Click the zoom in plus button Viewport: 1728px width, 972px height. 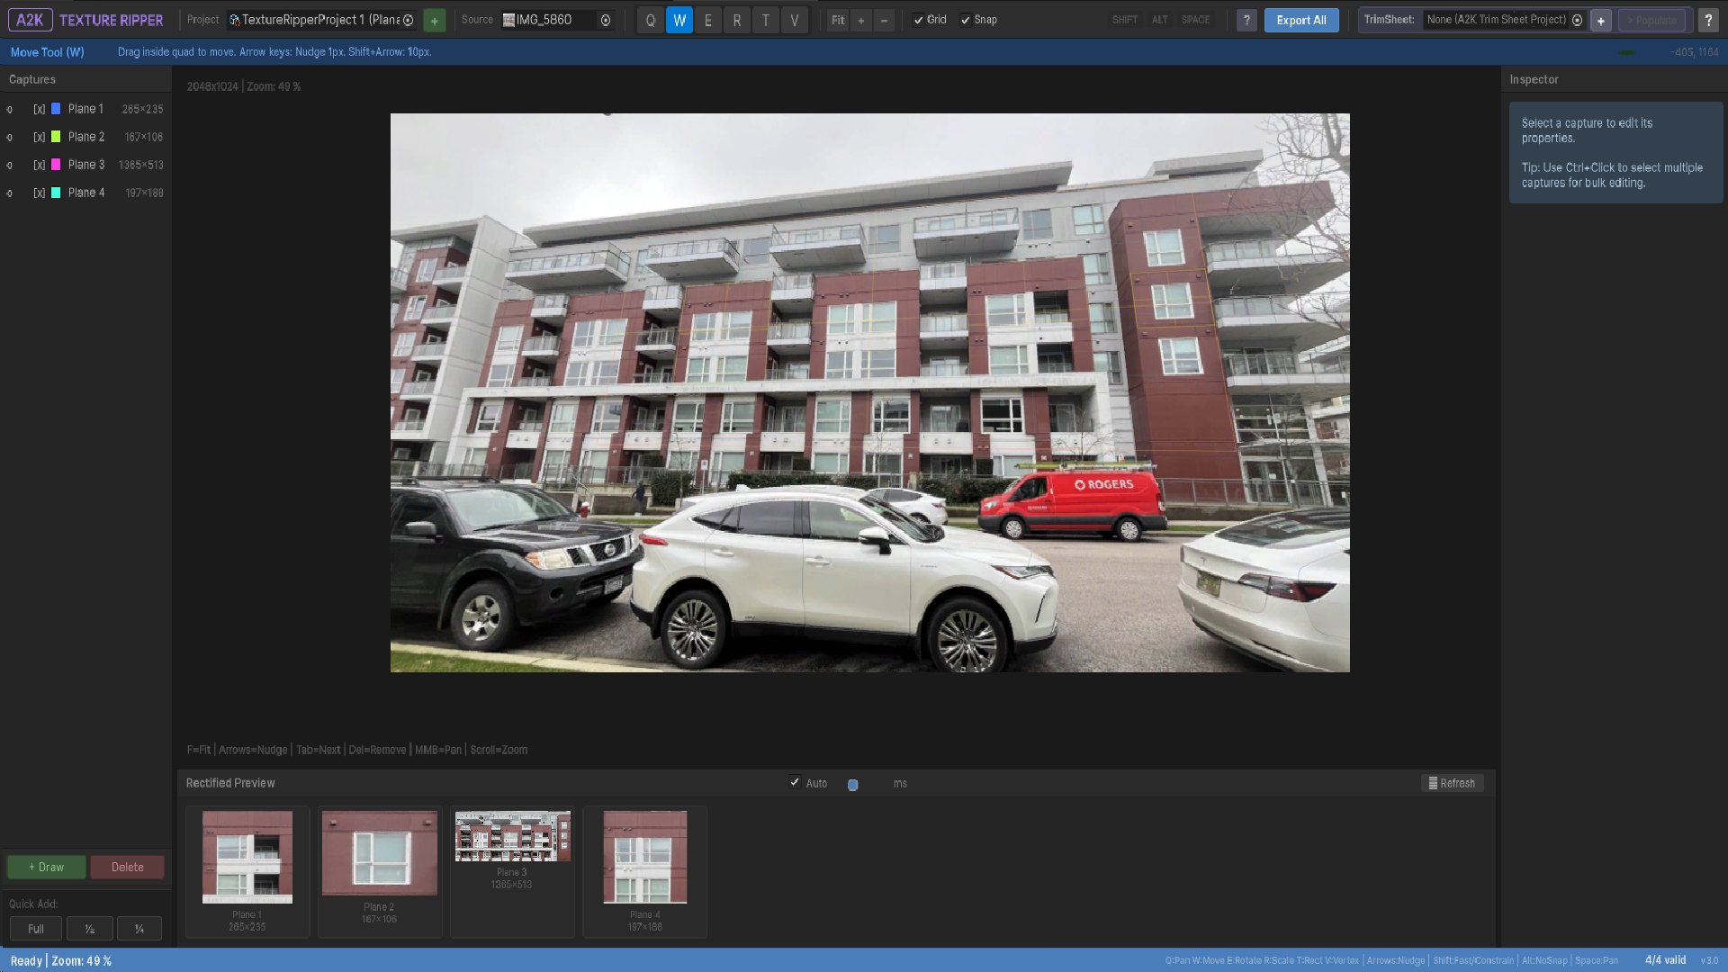coord(861,20)
